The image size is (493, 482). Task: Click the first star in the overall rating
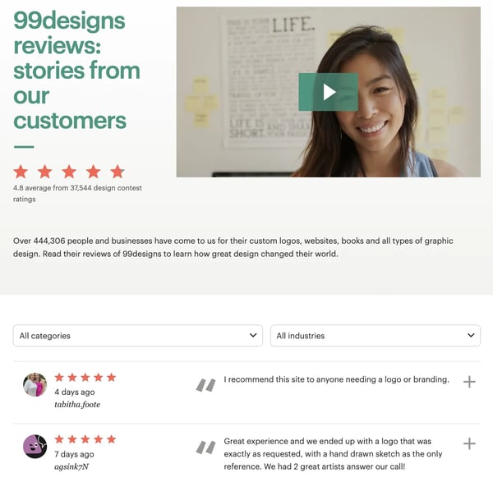pyautogui.click(x=21, y=172)
